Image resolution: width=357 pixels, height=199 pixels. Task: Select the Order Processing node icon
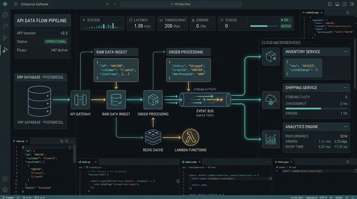153,100
